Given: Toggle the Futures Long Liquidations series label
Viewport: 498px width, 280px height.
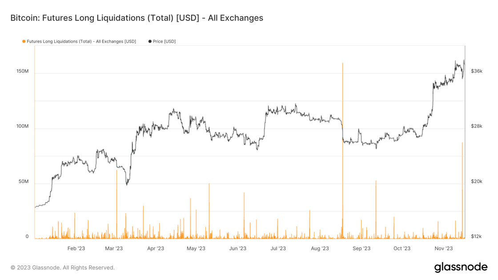Looking at the screenshot, I should click(81, 41).
